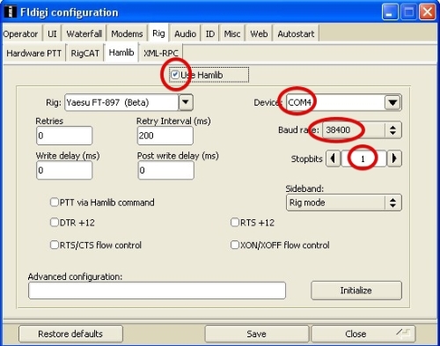Switch to the Operator tab
Viewport: 440px width, 346px height.
coord(21,34)
